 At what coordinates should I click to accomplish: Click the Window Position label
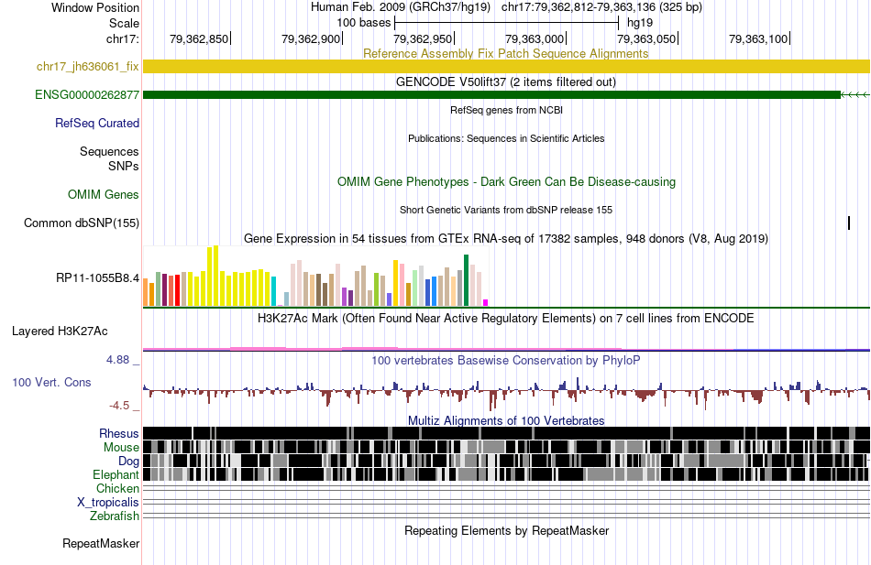click(95, 7)
